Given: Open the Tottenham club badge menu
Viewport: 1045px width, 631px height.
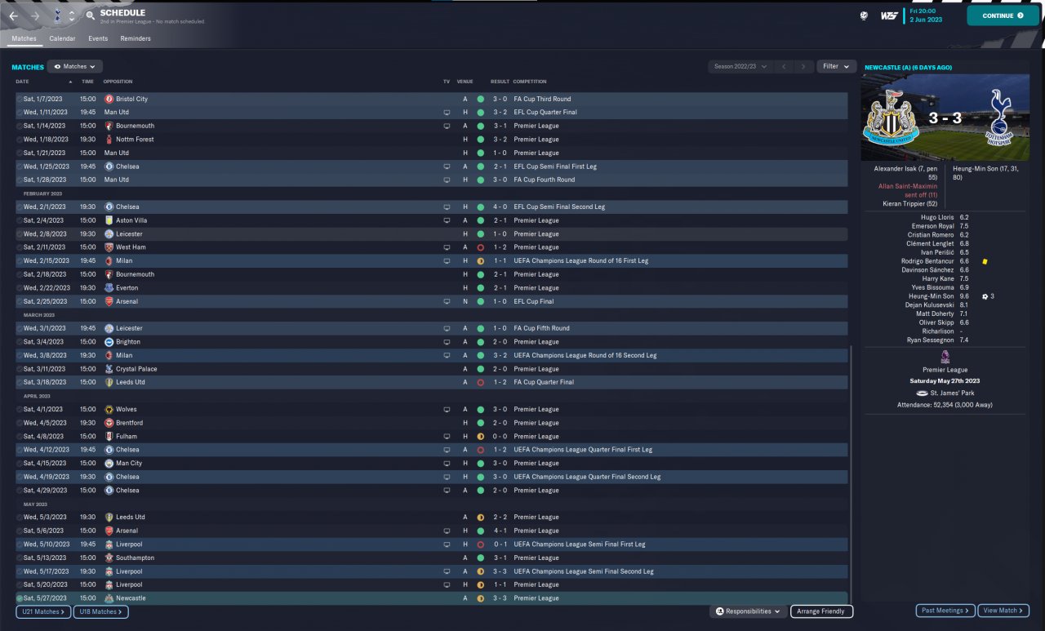Looking at the screenshot, I should 57,16.
